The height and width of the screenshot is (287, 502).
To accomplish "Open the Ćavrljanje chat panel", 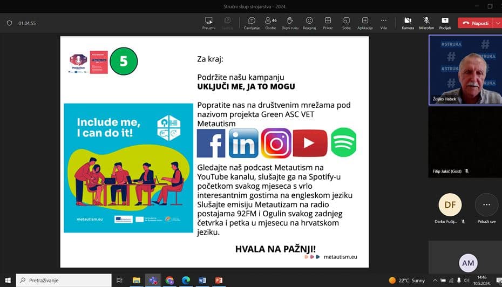I will pos(252,23).
